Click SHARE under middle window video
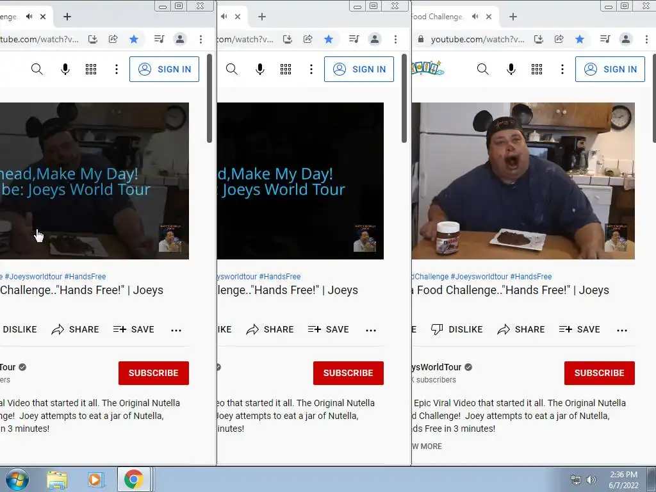This screenshot has height=492, width=656. coord(270,330)
